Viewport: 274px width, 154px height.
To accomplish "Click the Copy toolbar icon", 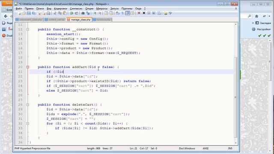I will pos(60,13).
